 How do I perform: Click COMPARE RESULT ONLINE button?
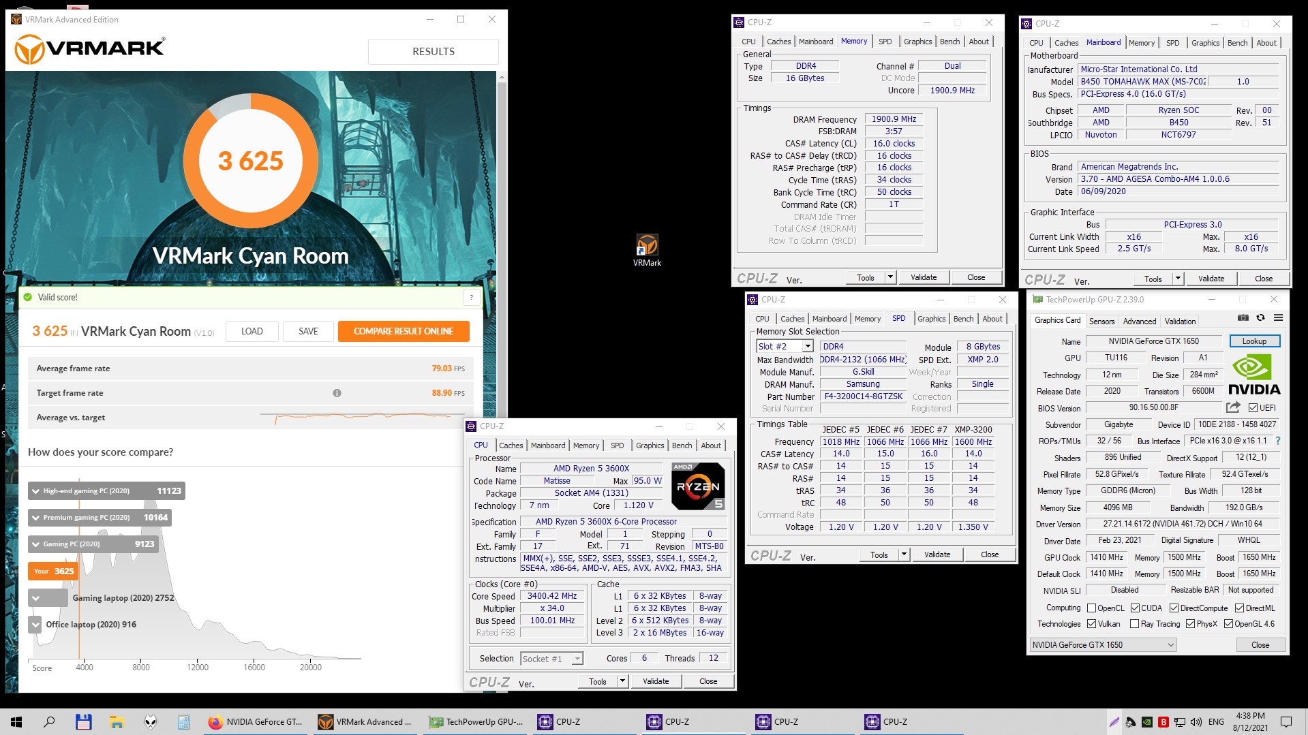tap(404, 331)
